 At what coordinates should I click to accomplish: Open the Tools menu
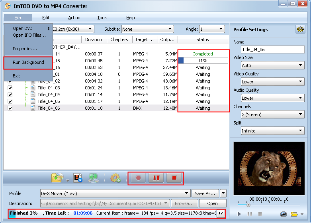[102, 18]
